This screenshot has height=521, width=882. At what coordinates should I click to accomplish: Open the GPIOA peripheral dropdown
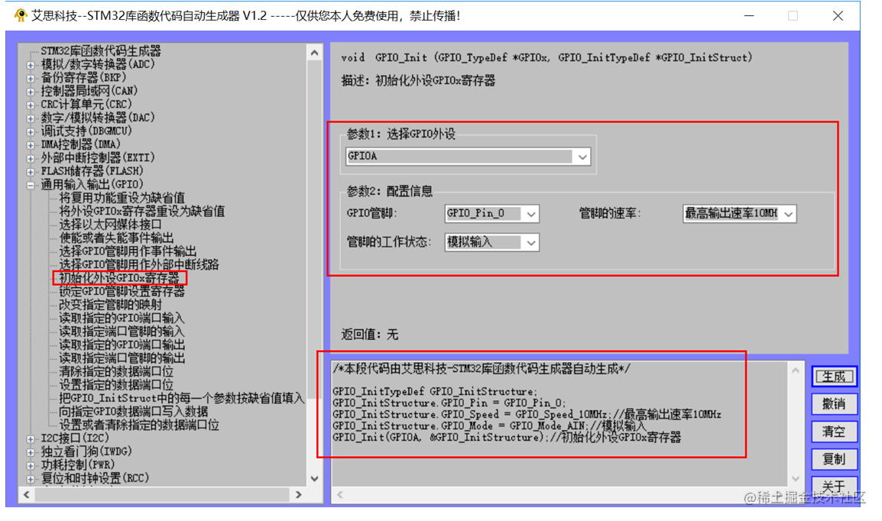582,157
